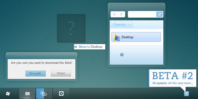This screenshot has width=198, height=99.
Task: Open the Windows Start button
Action: coord(8,94)
